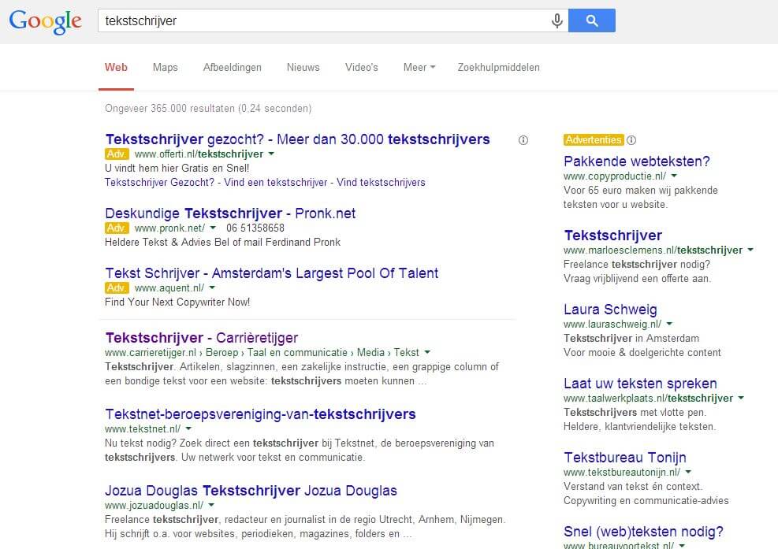Switch to the Maps tab
Viewport: 778px width, 549px height.
coord(166,68)
